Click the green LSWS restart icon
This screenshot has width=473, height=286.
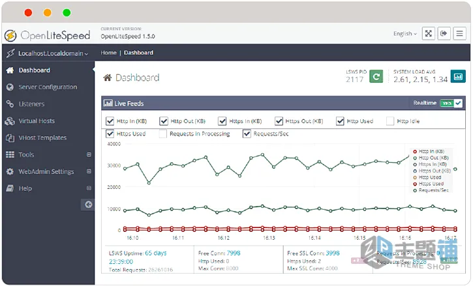[x=376, y=76]
